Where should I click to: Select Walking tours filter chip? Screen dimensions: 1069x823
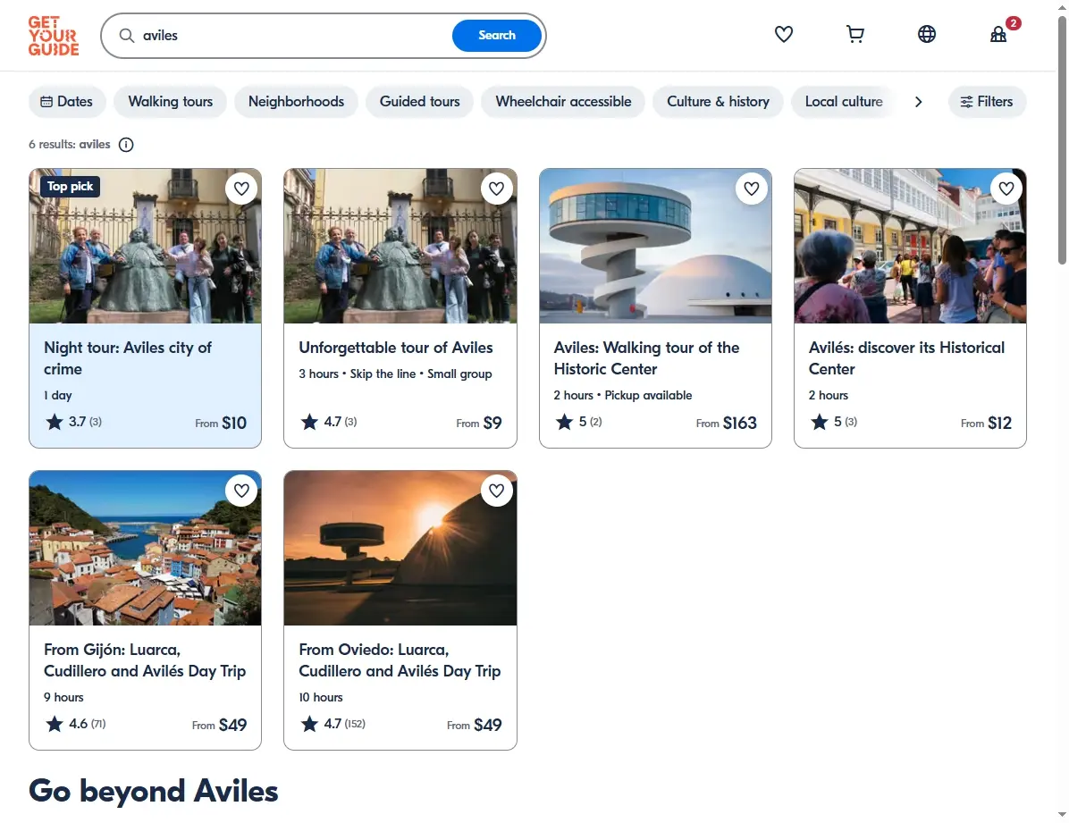pyautogui.click(x=171, y=102)
